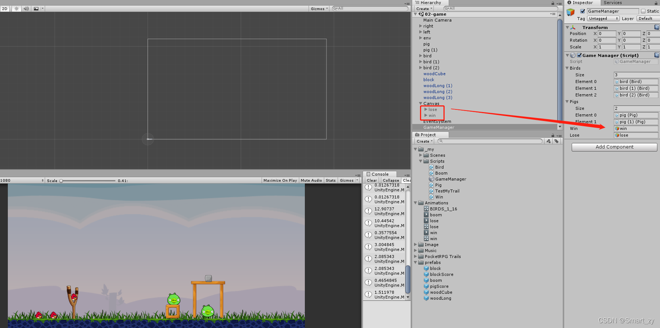Collapse the Transform component
The height and width of the screenshot is (328, 660).
point(567,28)
